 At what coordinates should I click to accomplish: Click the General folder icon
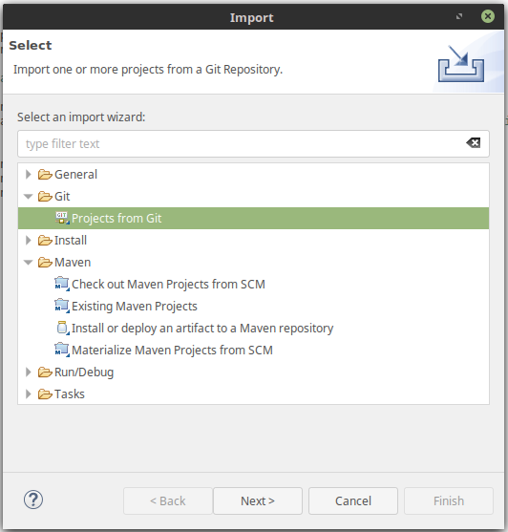[45, 175]
